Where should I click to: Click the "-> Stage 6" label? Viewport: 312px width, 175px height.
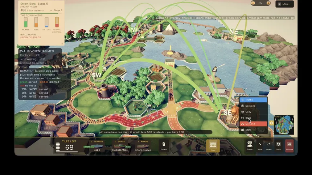coord(56,10)
